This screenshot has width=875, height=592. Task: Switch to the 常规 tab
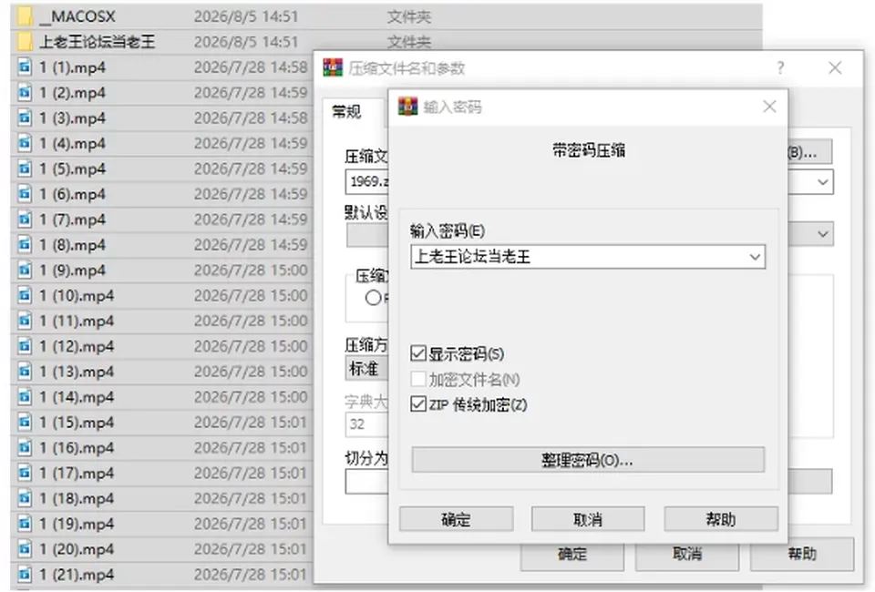[x=347, y=112]
